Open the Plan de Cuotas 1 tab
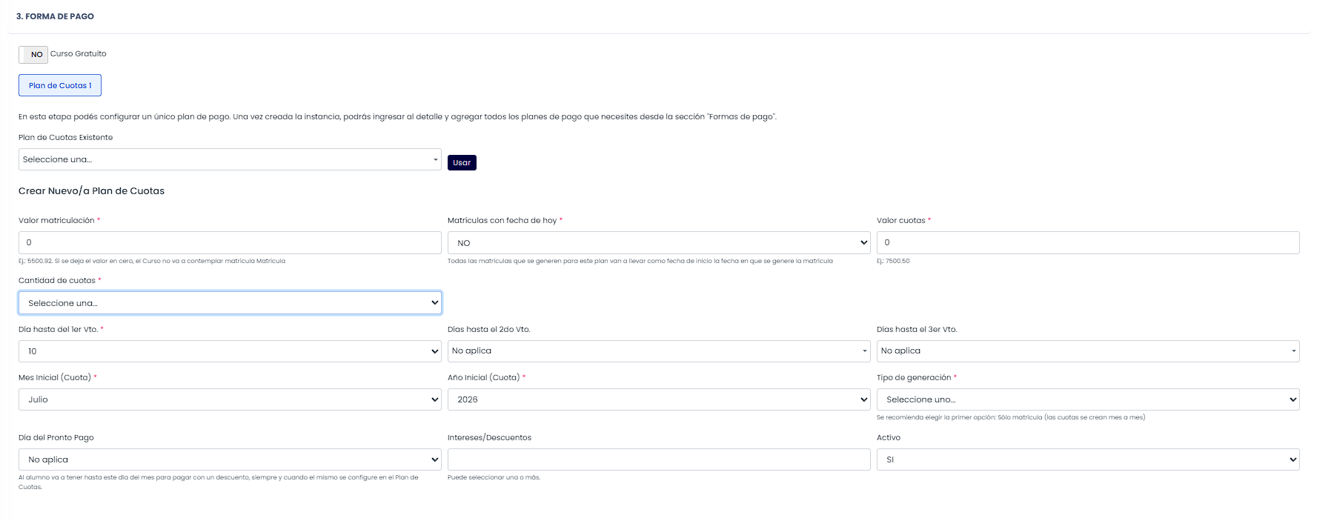The image size is (1317, 521). [x=60, y=85]
